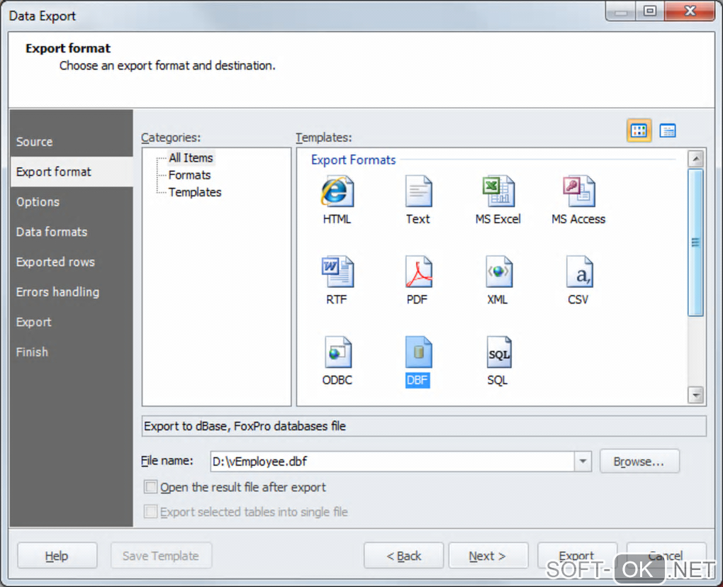Open Help from the bottom bar
This screenshot has height=587, width=723.
point(57,556)
